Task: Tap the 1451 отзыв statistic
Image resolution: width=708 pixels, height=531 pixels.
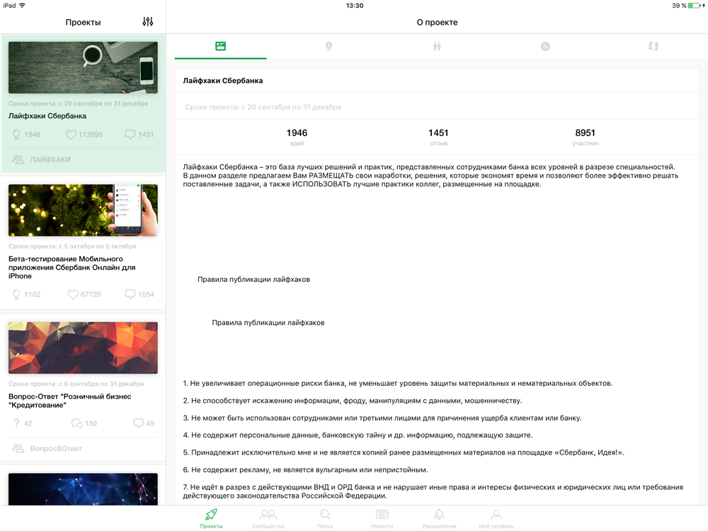Action: 438,137
